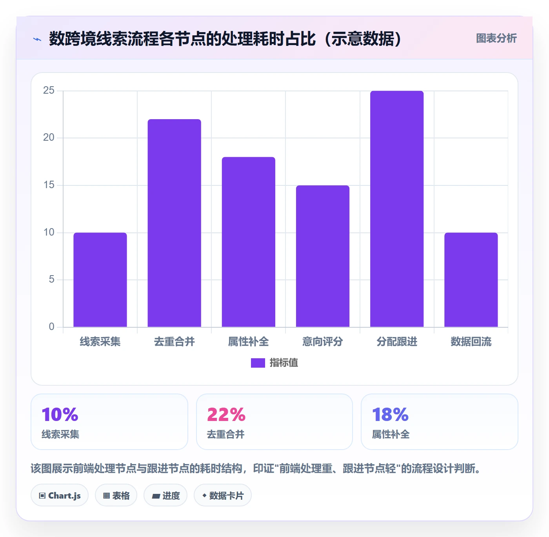The image size is (549, 537).
Task: Open the 10% 线索采集 stat card
Action: tap(109, 422)
